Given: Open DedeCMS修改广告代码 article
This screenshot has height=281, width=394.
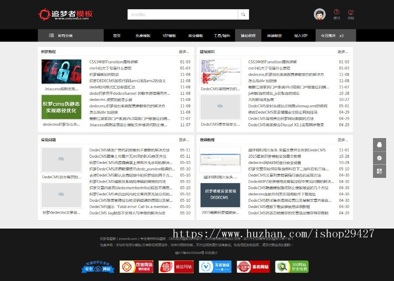Looking at the screenshot, I should [130, 150].
